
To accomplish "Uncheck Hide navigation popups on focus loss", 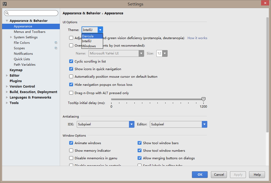I will [71, 85].
